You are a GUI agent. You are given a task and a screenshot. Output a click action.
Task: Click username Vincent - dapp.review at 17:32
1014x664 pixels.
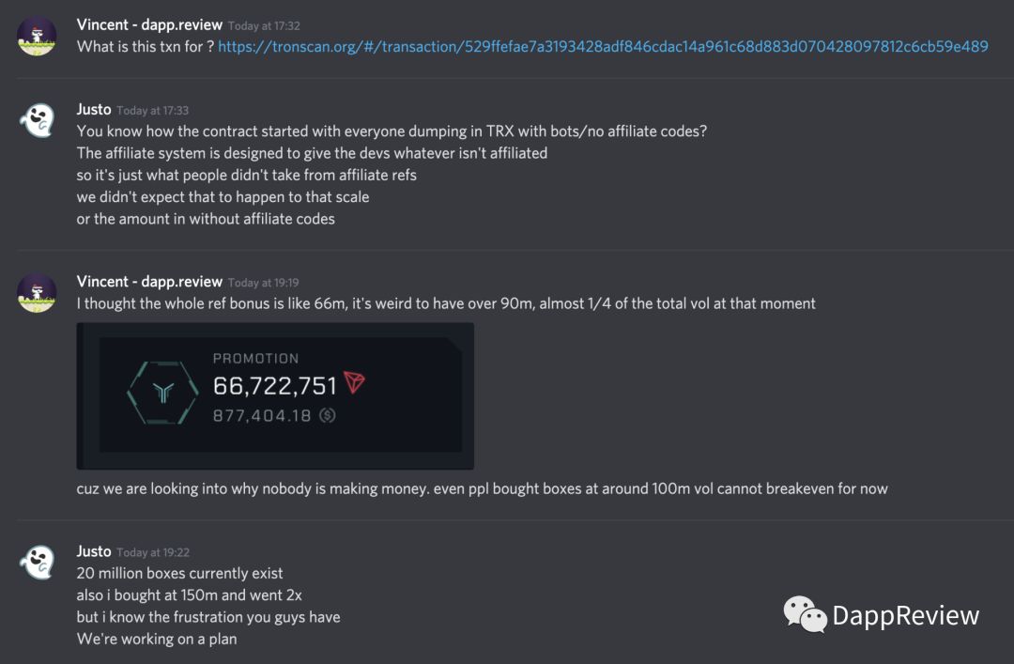coord(149,24)
